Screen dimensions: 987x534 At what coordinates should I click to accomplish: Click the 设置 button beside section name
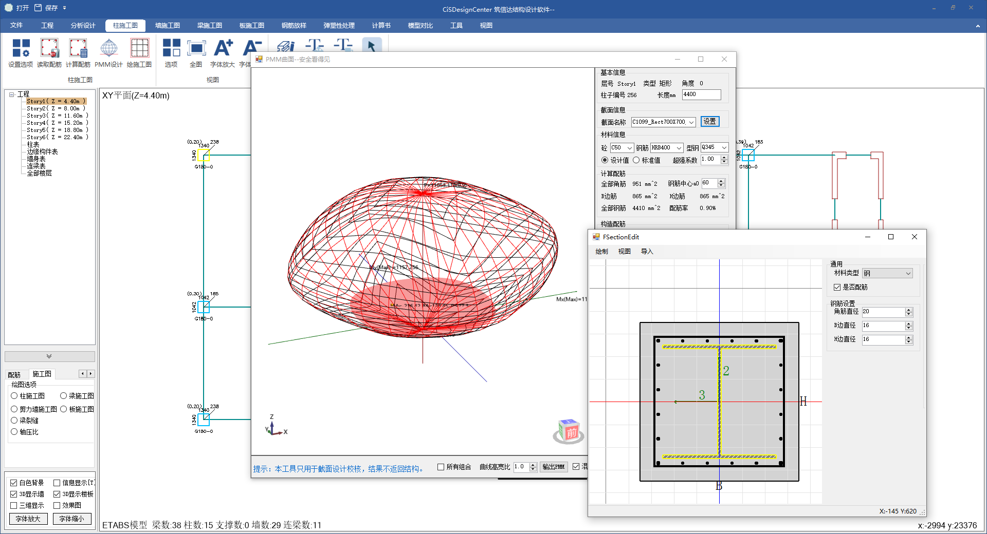(x=710, y=122)
